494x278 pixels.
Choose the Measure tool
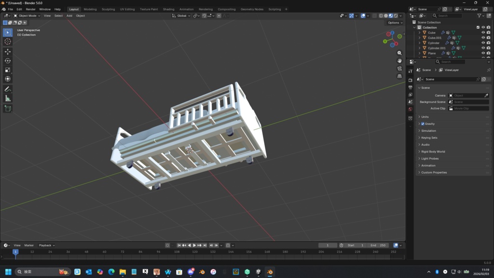coord(8,98)
